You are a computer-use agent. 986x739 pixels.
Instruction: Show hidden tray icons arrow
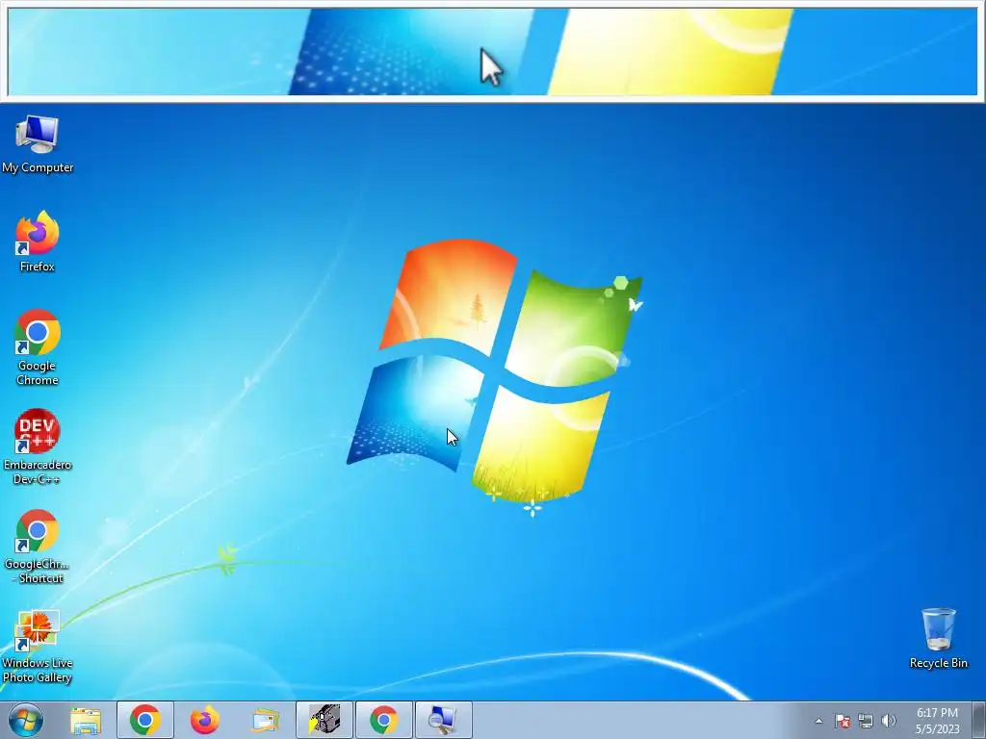point(818,721)
